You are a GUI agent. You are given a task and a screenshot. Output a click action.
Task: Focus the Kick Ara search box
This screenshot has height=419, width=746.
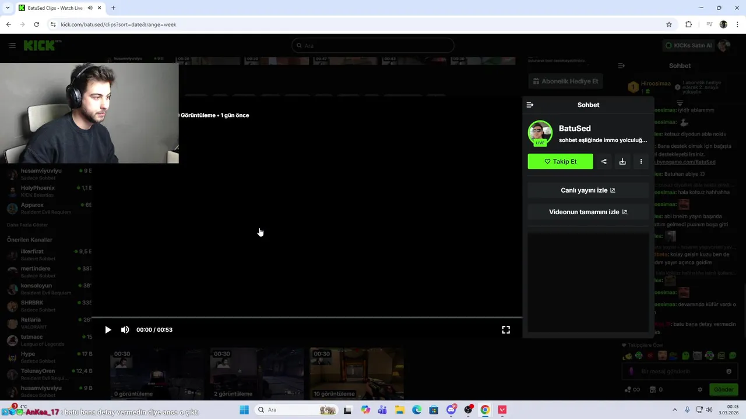pos(373,45)
